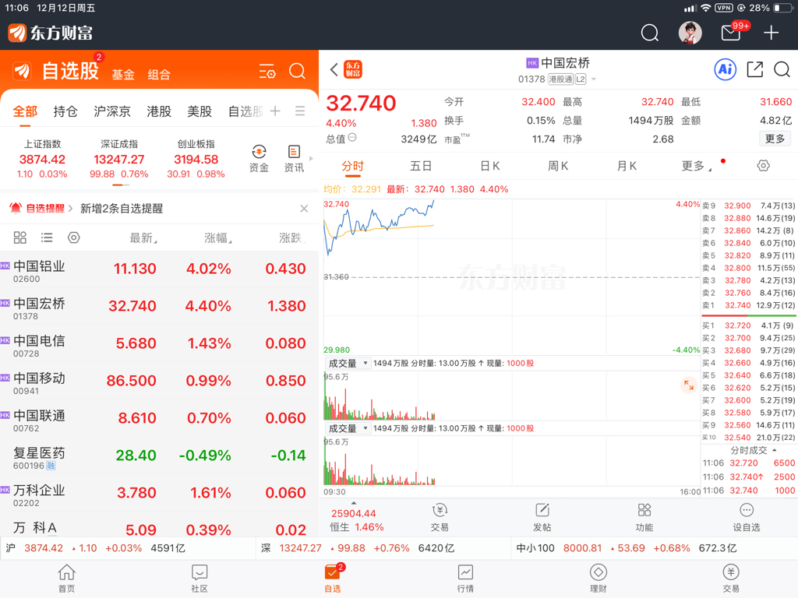
Task: Open second 成交量 indicator dropdown
Action: (348, 428)
